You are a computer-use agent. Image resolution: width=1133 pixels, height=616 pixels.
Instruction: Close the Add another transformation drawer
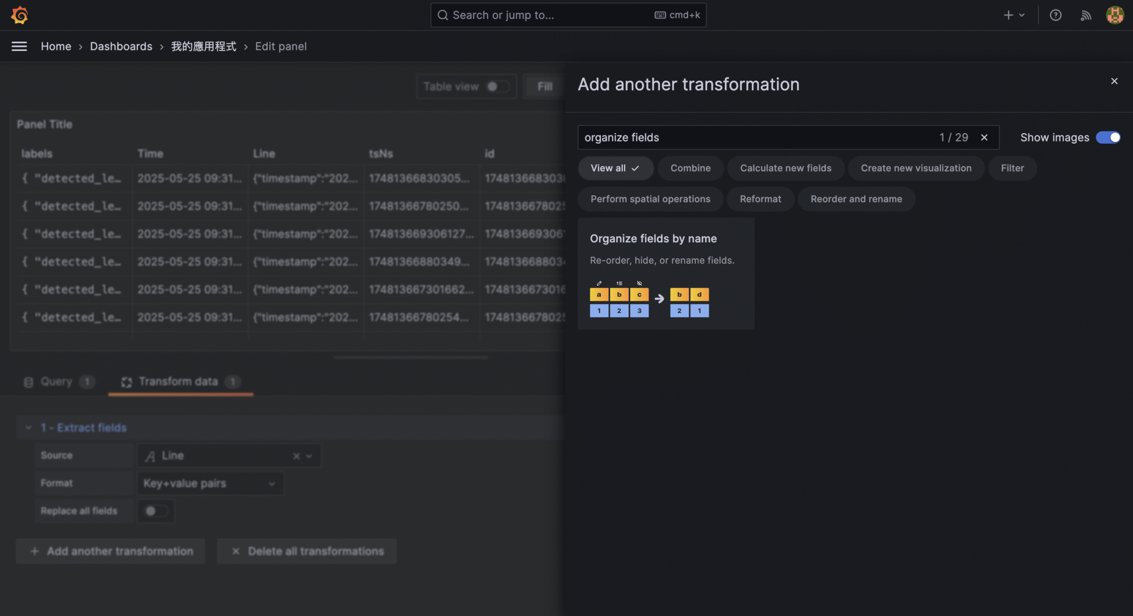(1114, 81)
